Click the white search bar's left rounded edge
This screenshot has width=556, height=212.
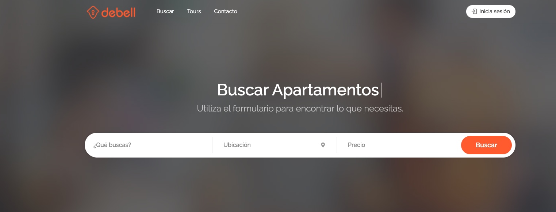click(x=87, y=145)
